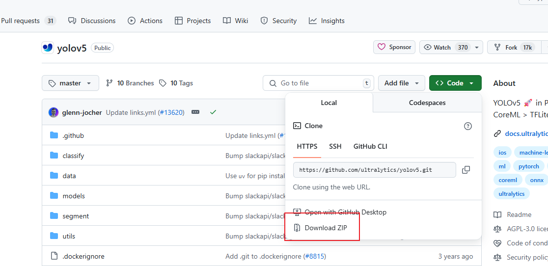The width and height of the screenshot is (548, 266).
Task: Focus the Go to file search field
Action: [318, 83]
